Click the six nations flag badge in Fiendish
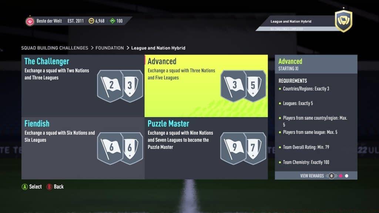 click(x=110, y=148)
